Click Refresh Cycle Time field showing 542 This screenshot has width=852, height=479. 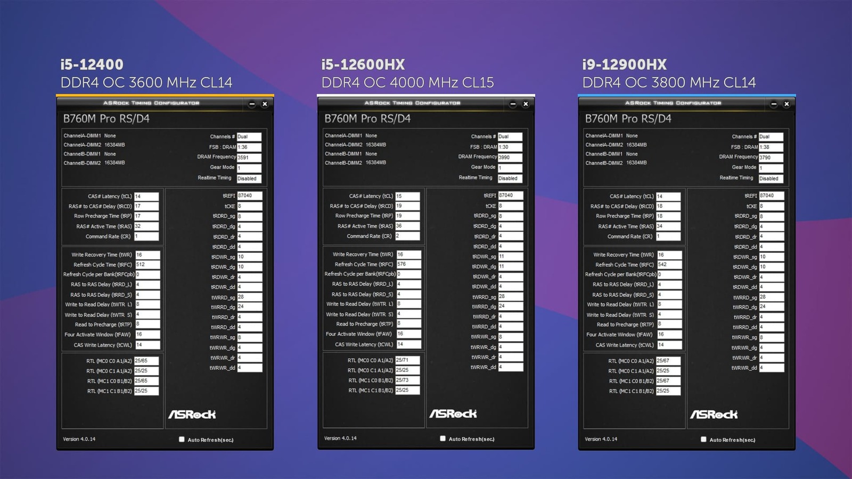pyautogui.click(x=669, y=265)
